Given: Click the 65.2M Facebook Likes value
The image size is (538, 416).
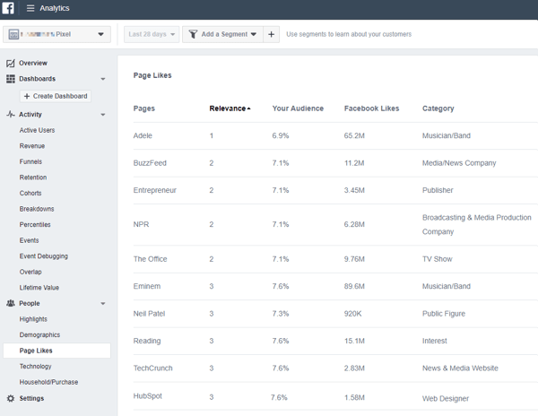Looking at the screenshot, I should 354,135.
